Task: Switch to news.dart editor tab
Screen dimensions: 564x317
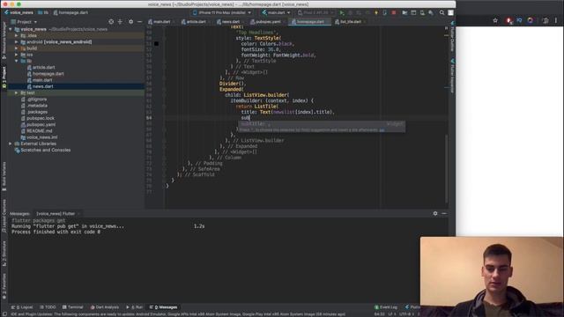Action: [231, 22]
